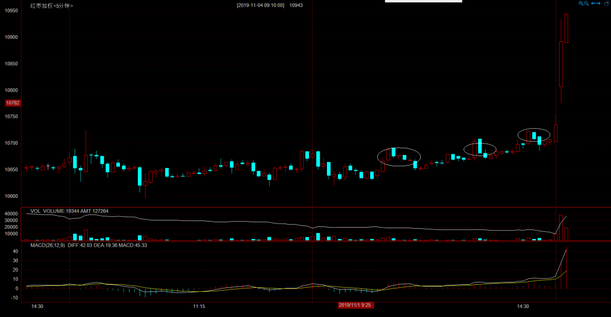Click the zoom out magnifier icon

tap(587, 4)
